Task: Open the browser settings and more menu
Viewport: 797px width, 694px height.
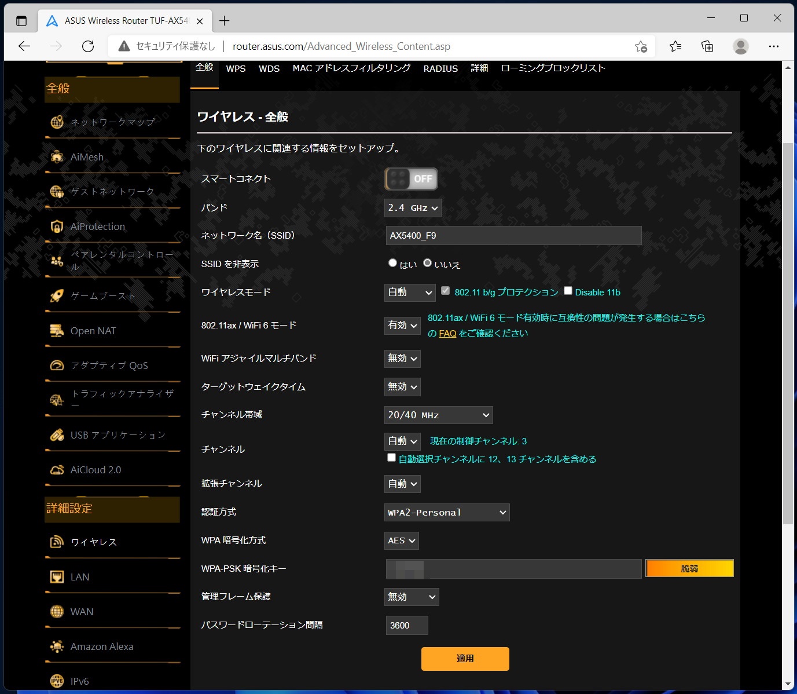Action: point(774,46)
